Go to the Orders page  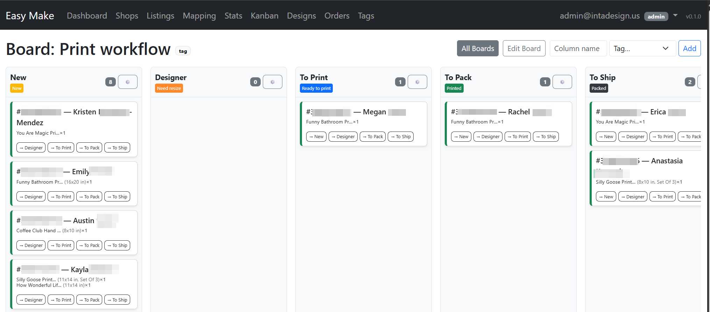pyautogui.click(x=337, y=16)
